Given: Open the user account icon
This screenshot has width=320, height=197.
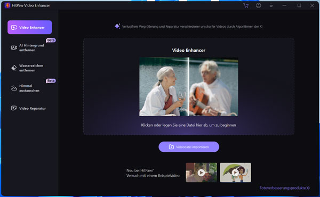Looking at the screenshot, I should [x=258, y=5].
